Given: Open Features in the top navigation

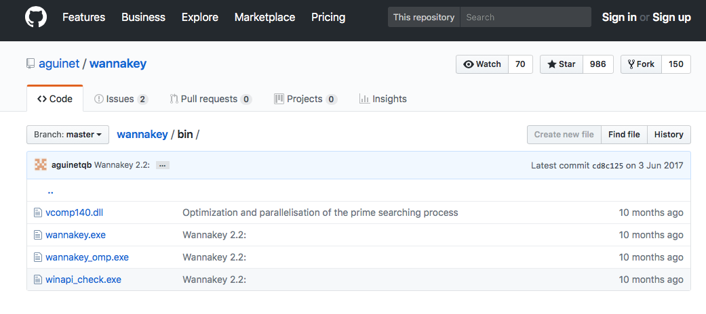Looking at the screenshot, I should 83,17.
